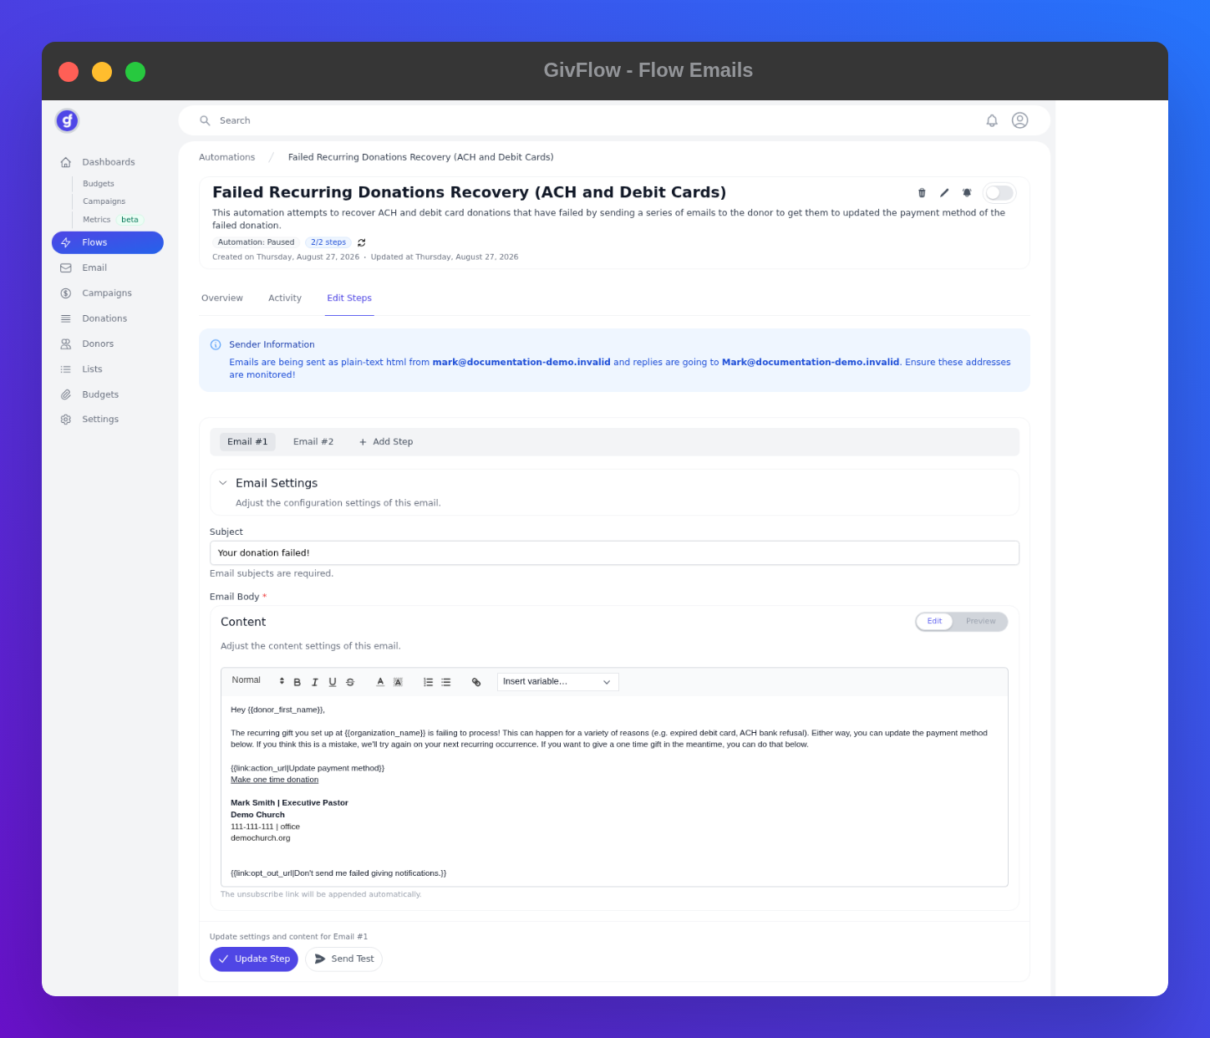Click Make one time donation link
This screenshot has height=1038, width=1210.
pyautogui.click(x=275, y=780)
